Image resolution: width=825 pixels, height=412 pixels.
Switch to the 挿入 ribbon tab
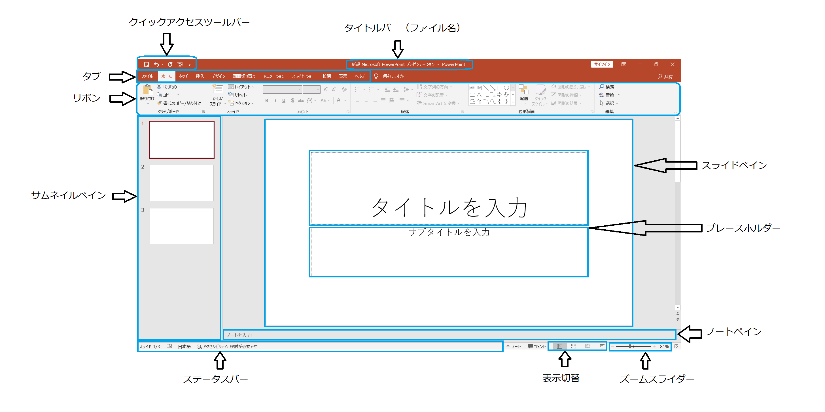coord(200,76)
